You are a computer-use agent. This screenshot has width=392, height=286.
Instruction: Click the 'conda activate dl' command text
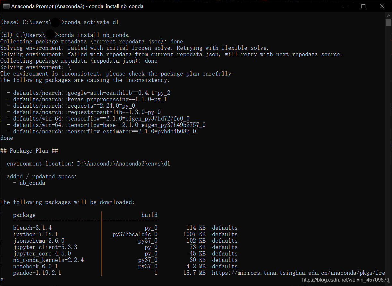(92, 22)
